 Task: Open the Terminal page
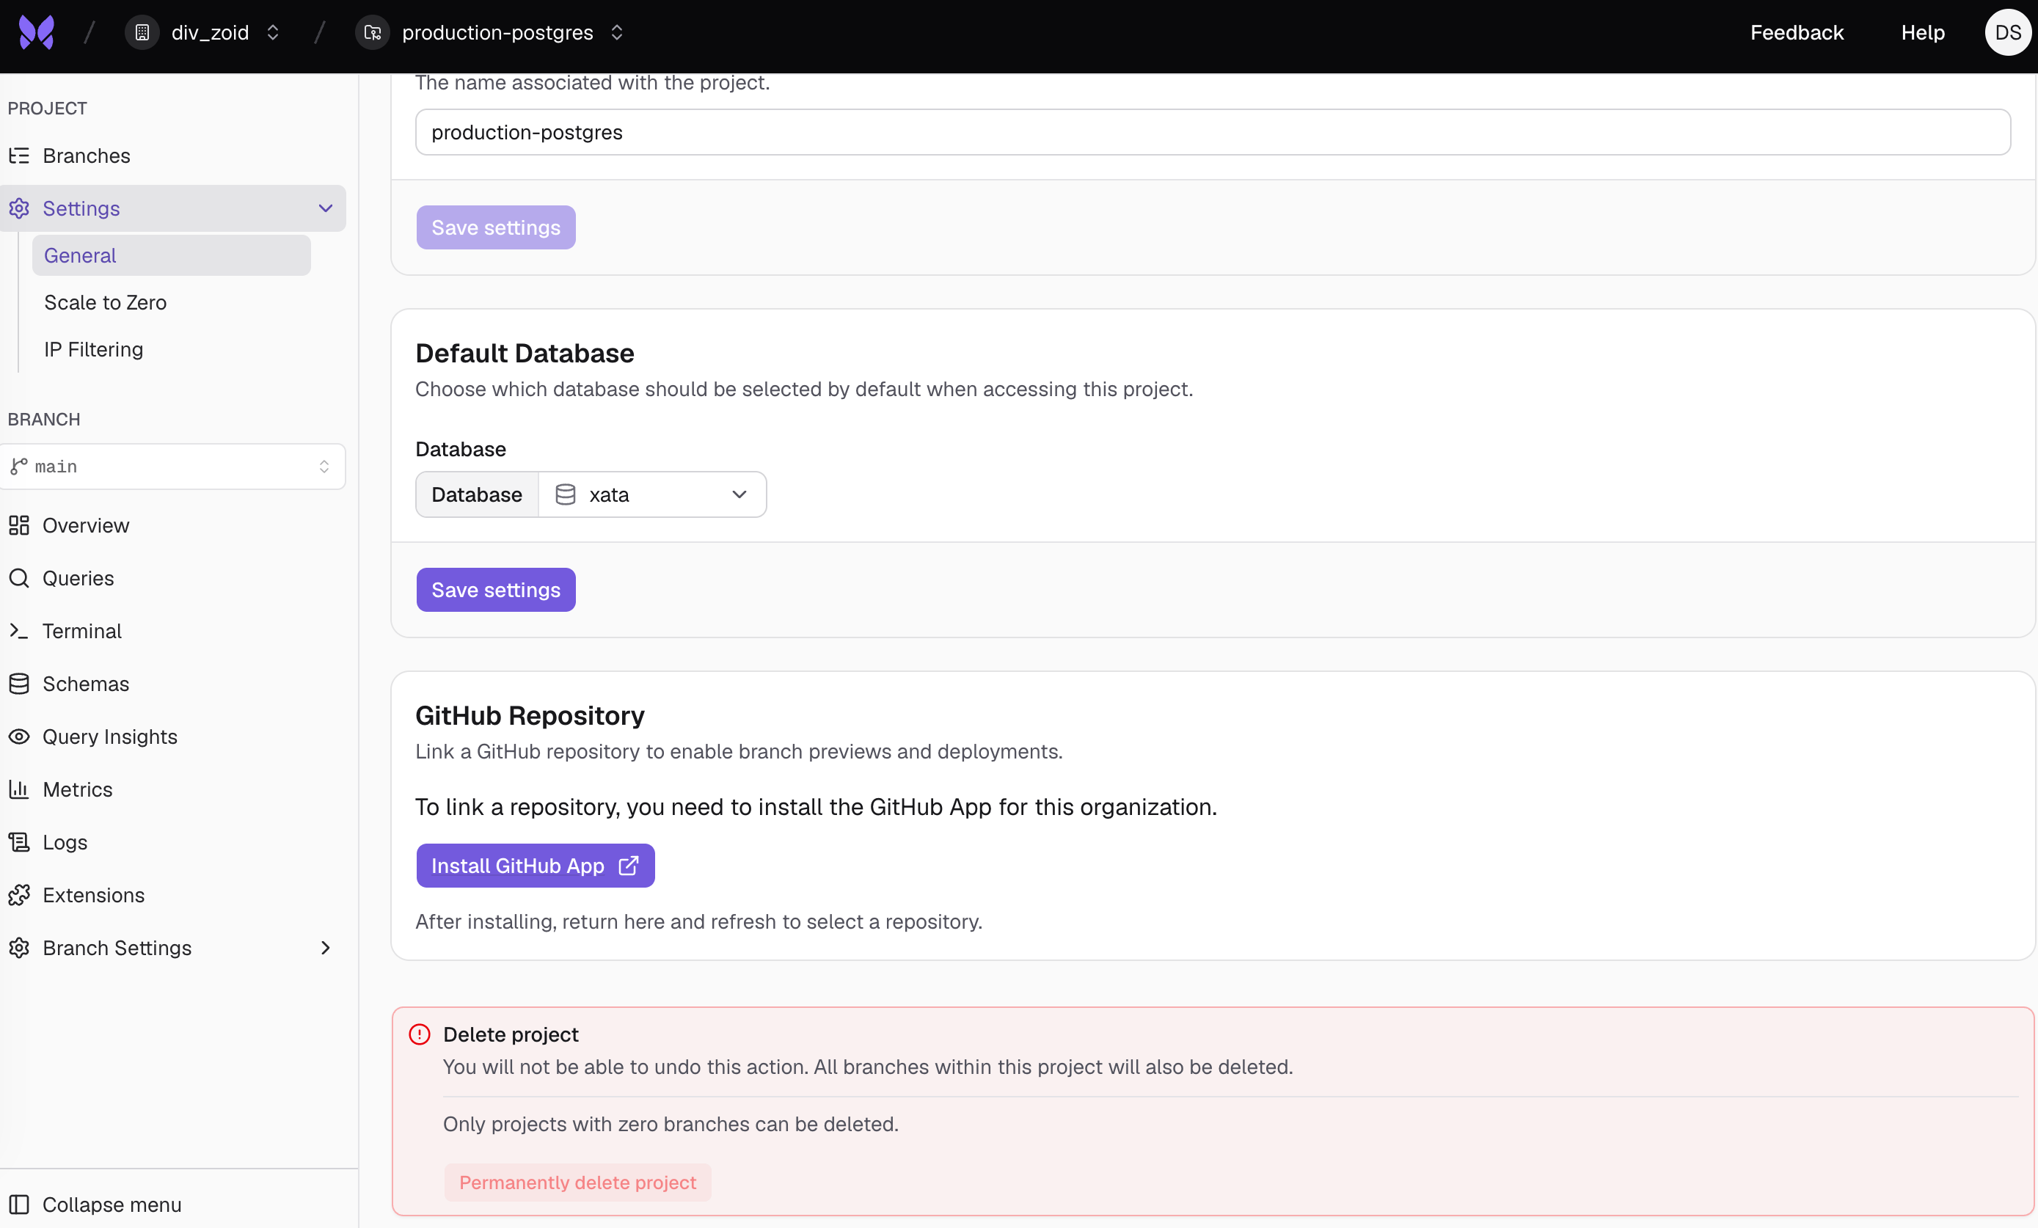click(82, 631)
